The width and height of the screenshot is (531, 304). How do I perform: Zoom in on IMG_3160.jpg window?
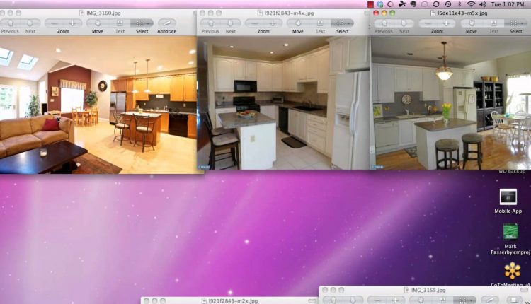click(72, 23)
